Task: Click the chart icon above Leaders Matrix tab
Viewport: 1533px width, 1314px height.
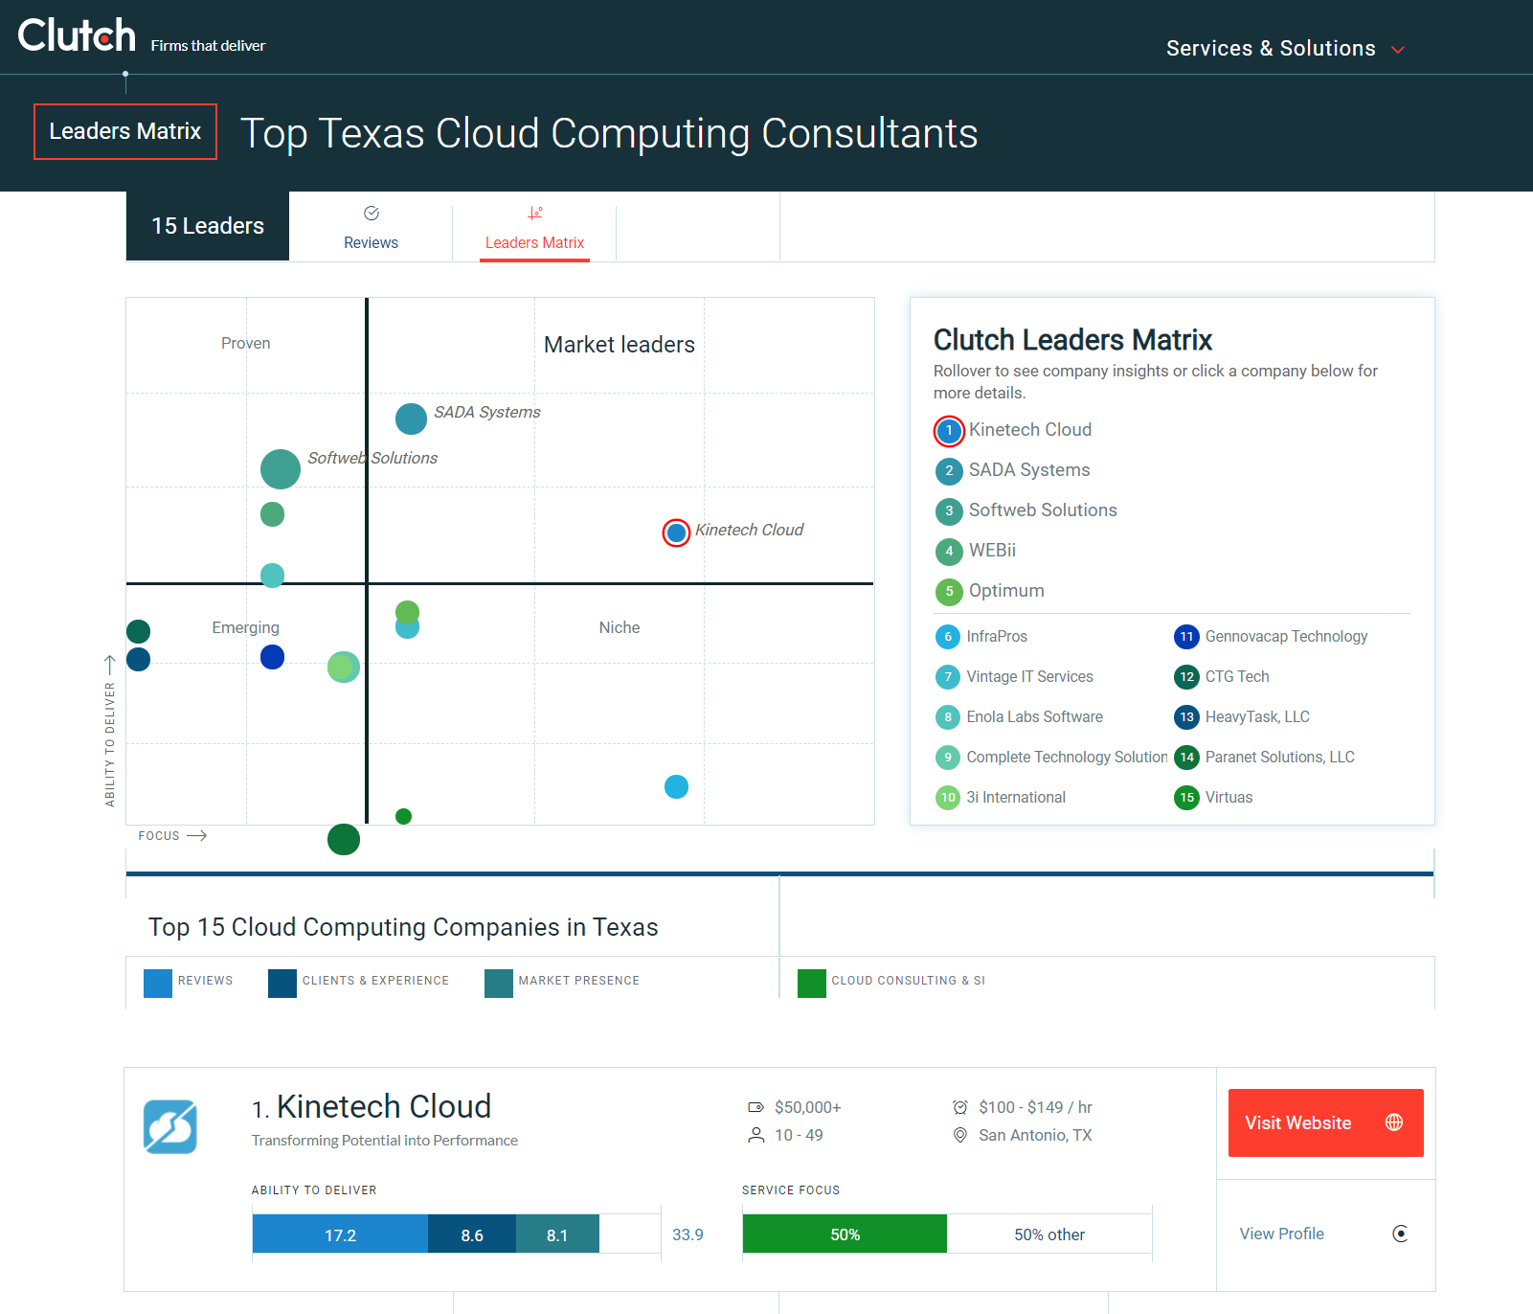Action: tap(534, 213)
